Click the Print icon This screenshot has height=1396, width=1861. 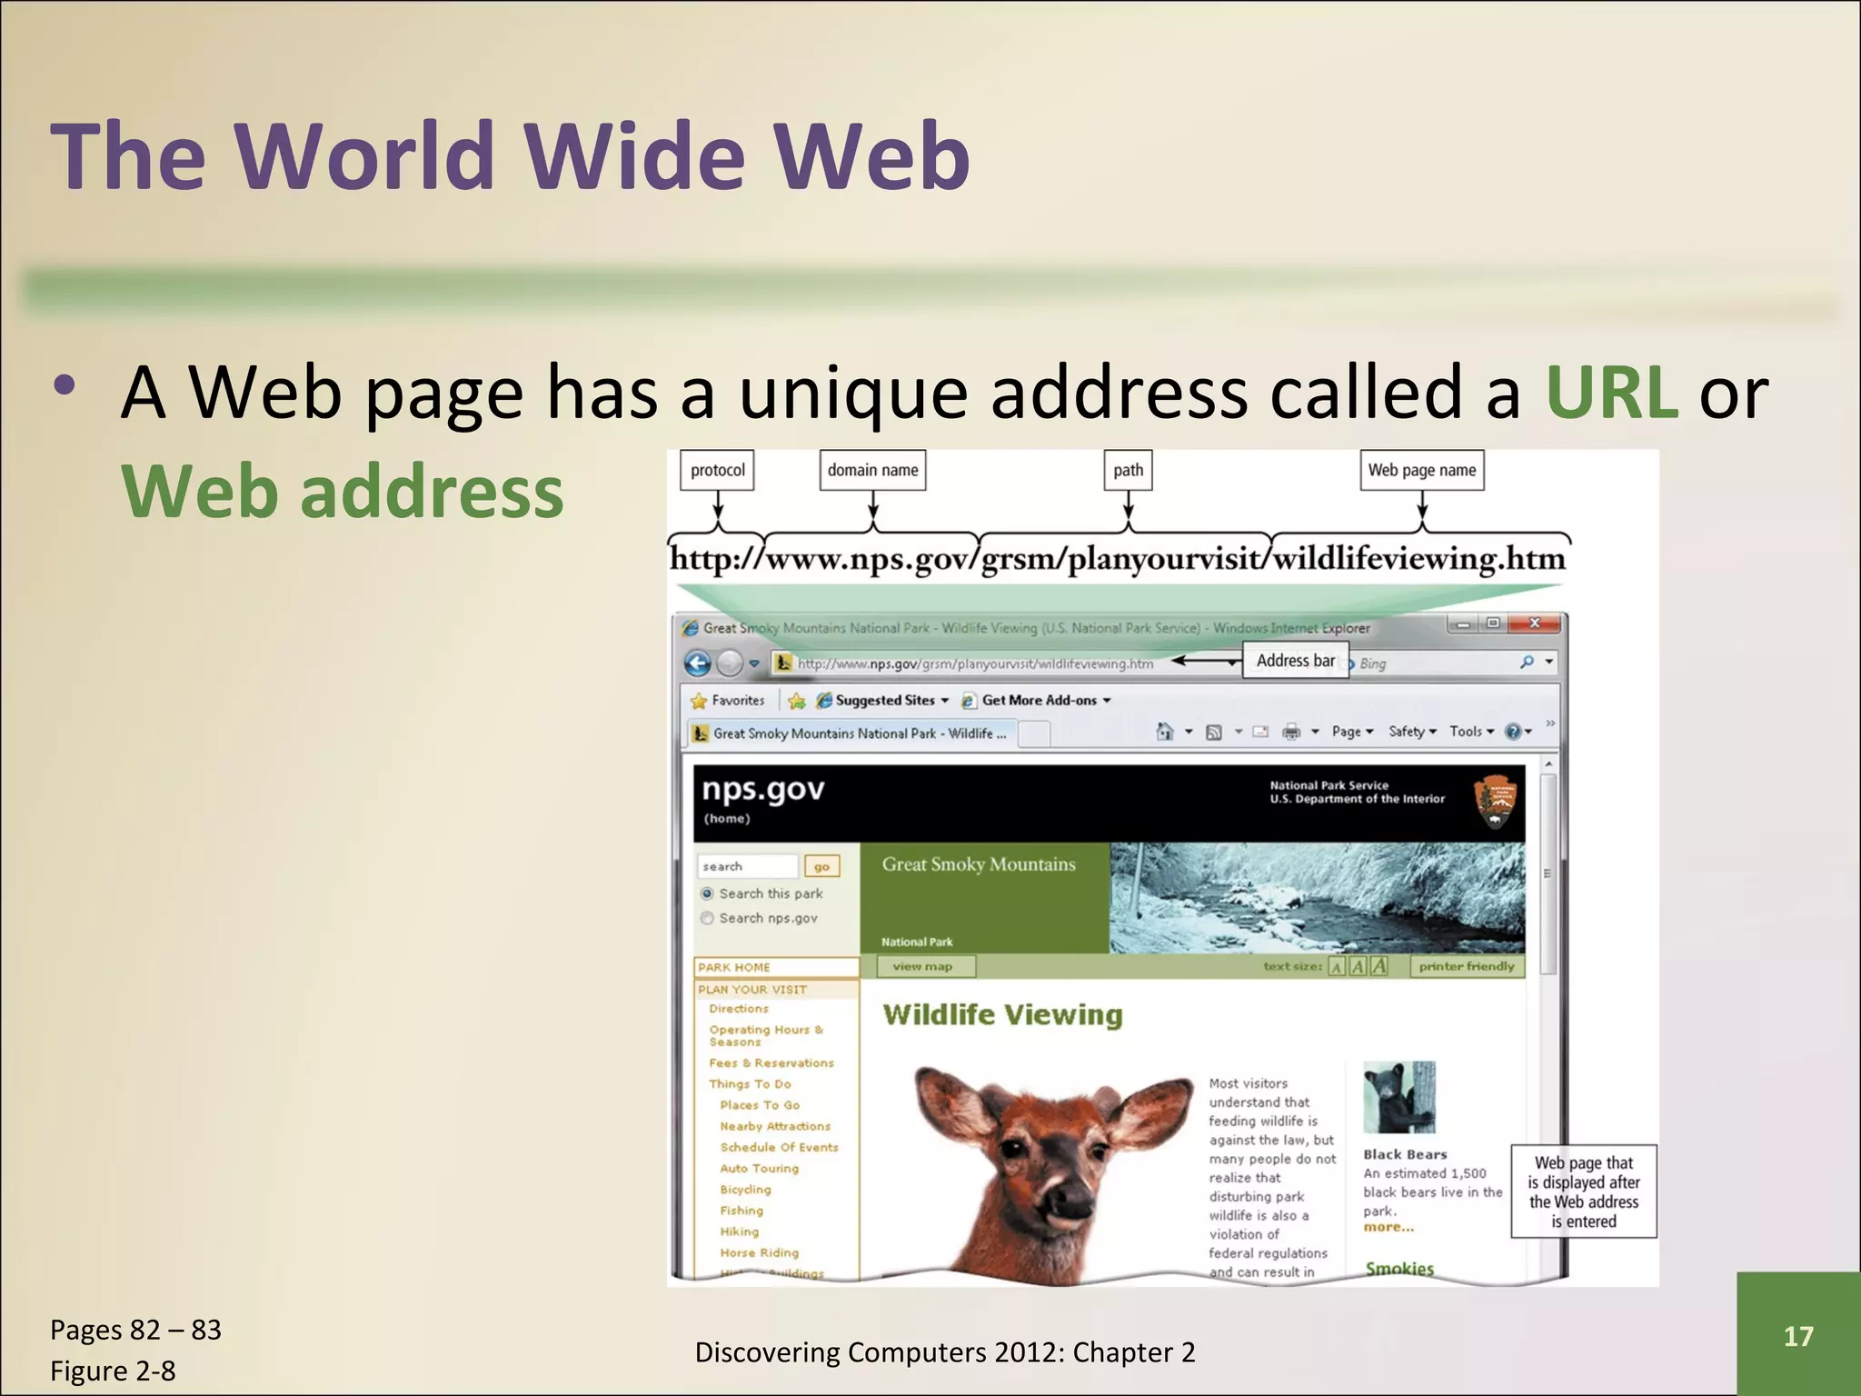[1291, 733]
